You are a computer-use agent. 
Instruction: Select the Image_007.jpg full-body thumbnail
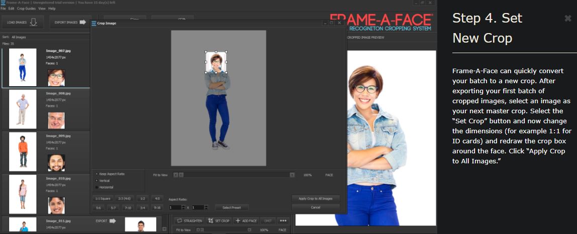point(23,68)
